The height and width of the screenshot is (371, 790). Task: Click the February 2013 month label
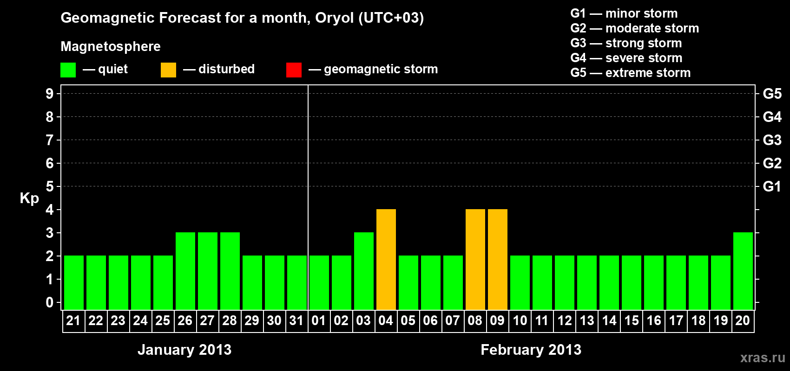point(531,350)
